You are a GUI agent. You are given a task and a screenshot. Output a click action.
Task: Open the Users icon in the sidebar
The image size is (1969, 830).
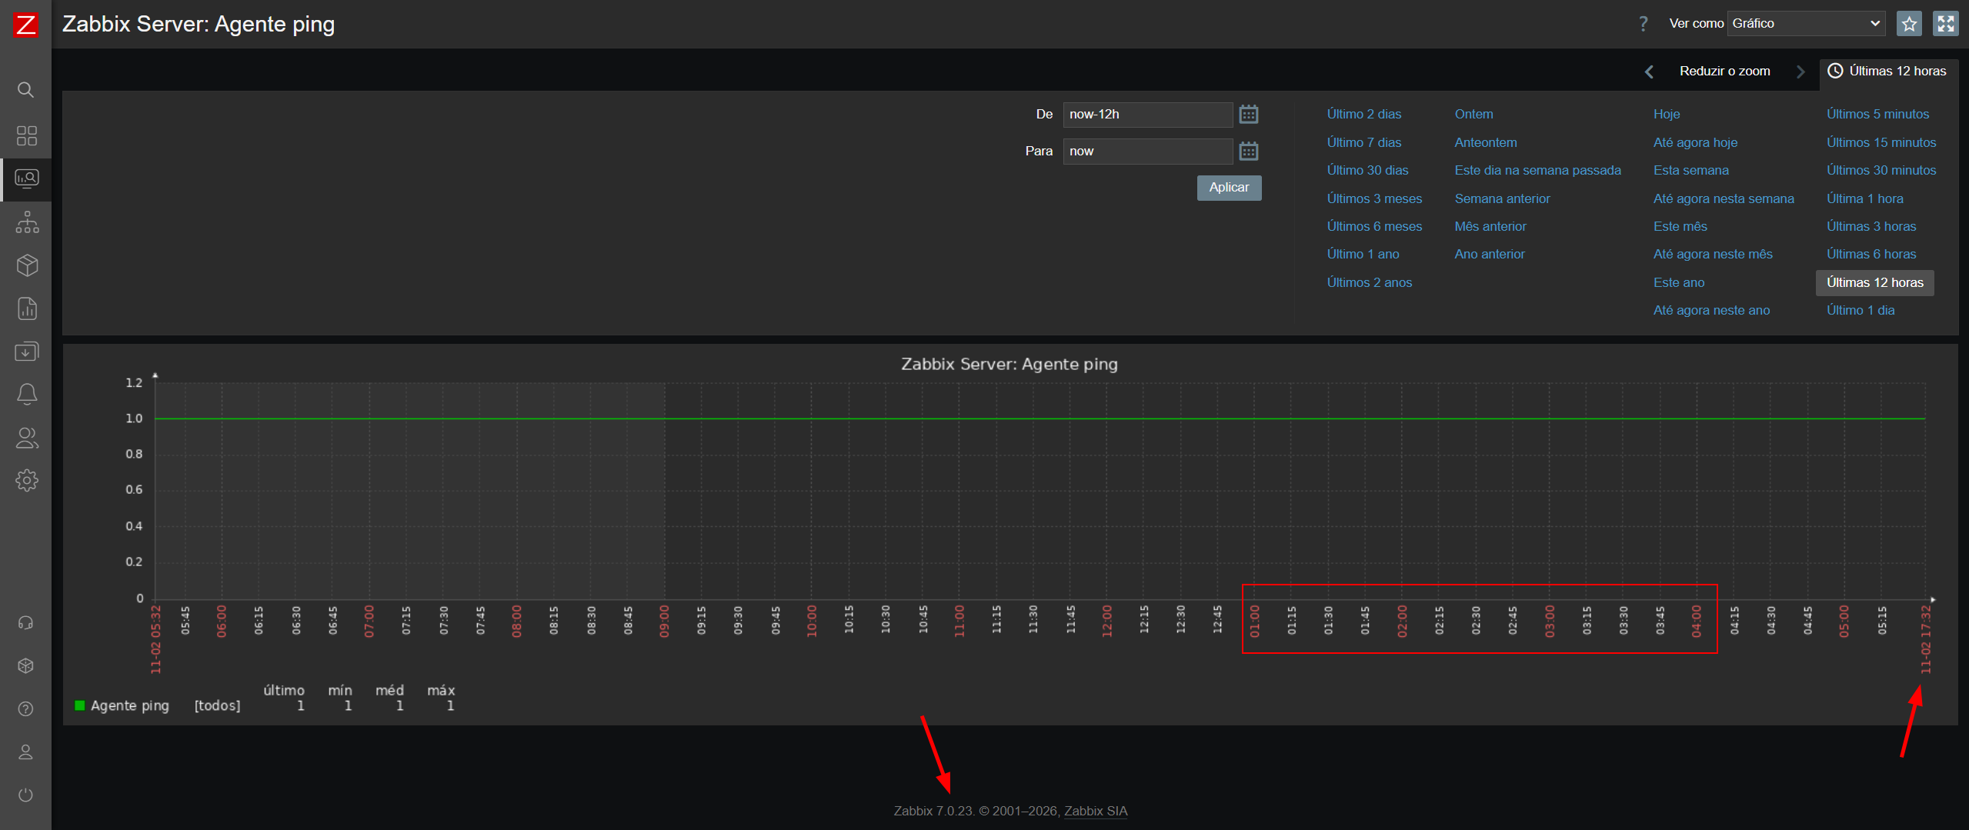pyautogui.click(x=26, y=438)
